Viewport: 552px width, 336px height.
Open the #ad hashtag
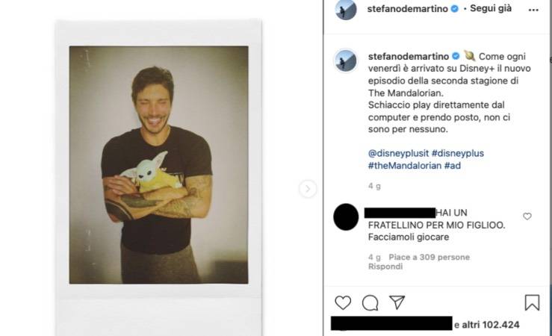click(453, 166)
